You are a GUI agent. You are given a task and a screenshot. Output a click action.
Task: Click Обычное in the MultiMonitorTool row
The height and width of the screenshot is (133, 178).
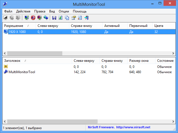[164, 72]
